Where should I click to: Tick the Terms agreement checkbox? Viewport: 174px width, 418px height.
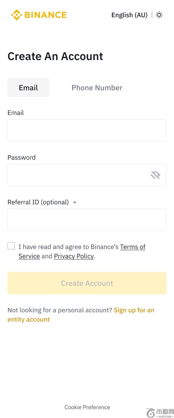click(11, 246)
